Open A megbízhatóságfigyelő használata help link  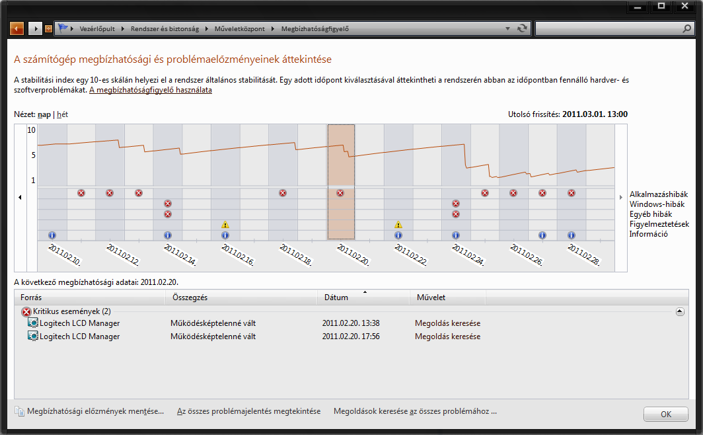coord(151,90)
